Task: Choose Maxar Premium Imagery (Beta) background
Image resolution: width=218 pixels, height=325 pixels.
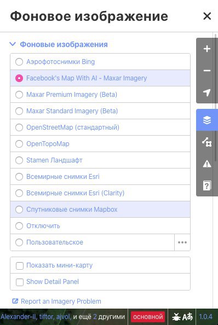Action: pos(100,95)
